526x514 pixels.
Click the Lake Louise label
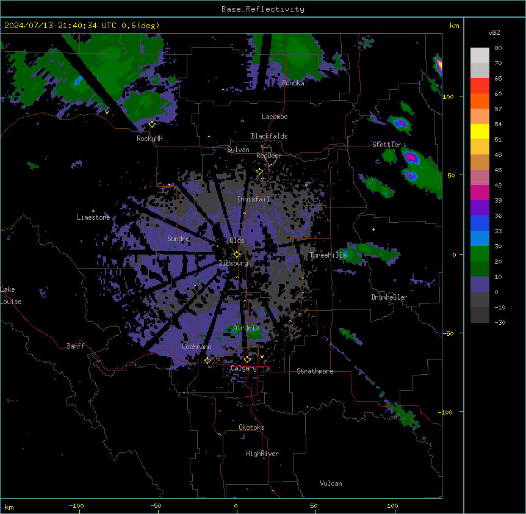pyautogui.click(x=11, y=295)
